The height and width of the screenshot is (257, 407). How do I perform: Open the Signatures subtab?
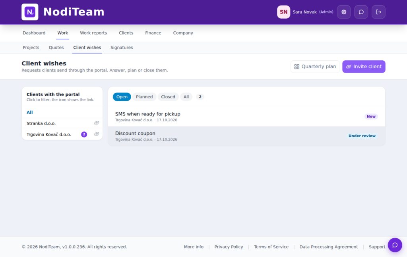point(122,48)
